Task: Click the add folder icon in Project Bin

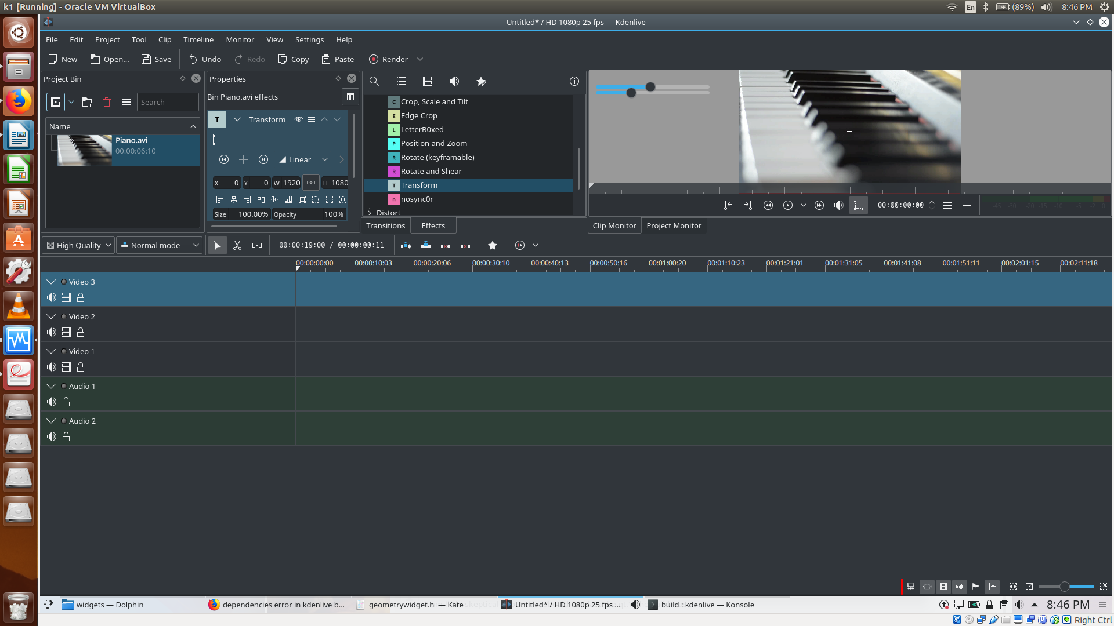Action: [87, 102]
